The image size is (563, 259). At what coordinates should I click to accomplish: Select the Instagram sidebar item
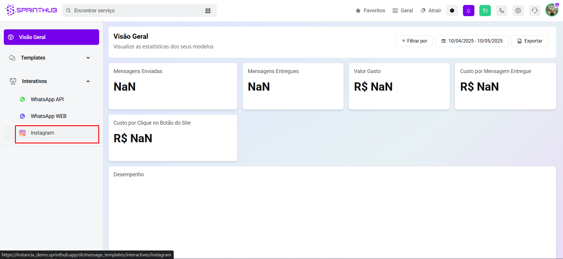(43, 133)
